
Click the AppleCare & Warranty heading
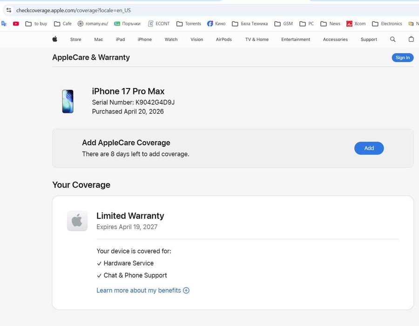point(91,57)
